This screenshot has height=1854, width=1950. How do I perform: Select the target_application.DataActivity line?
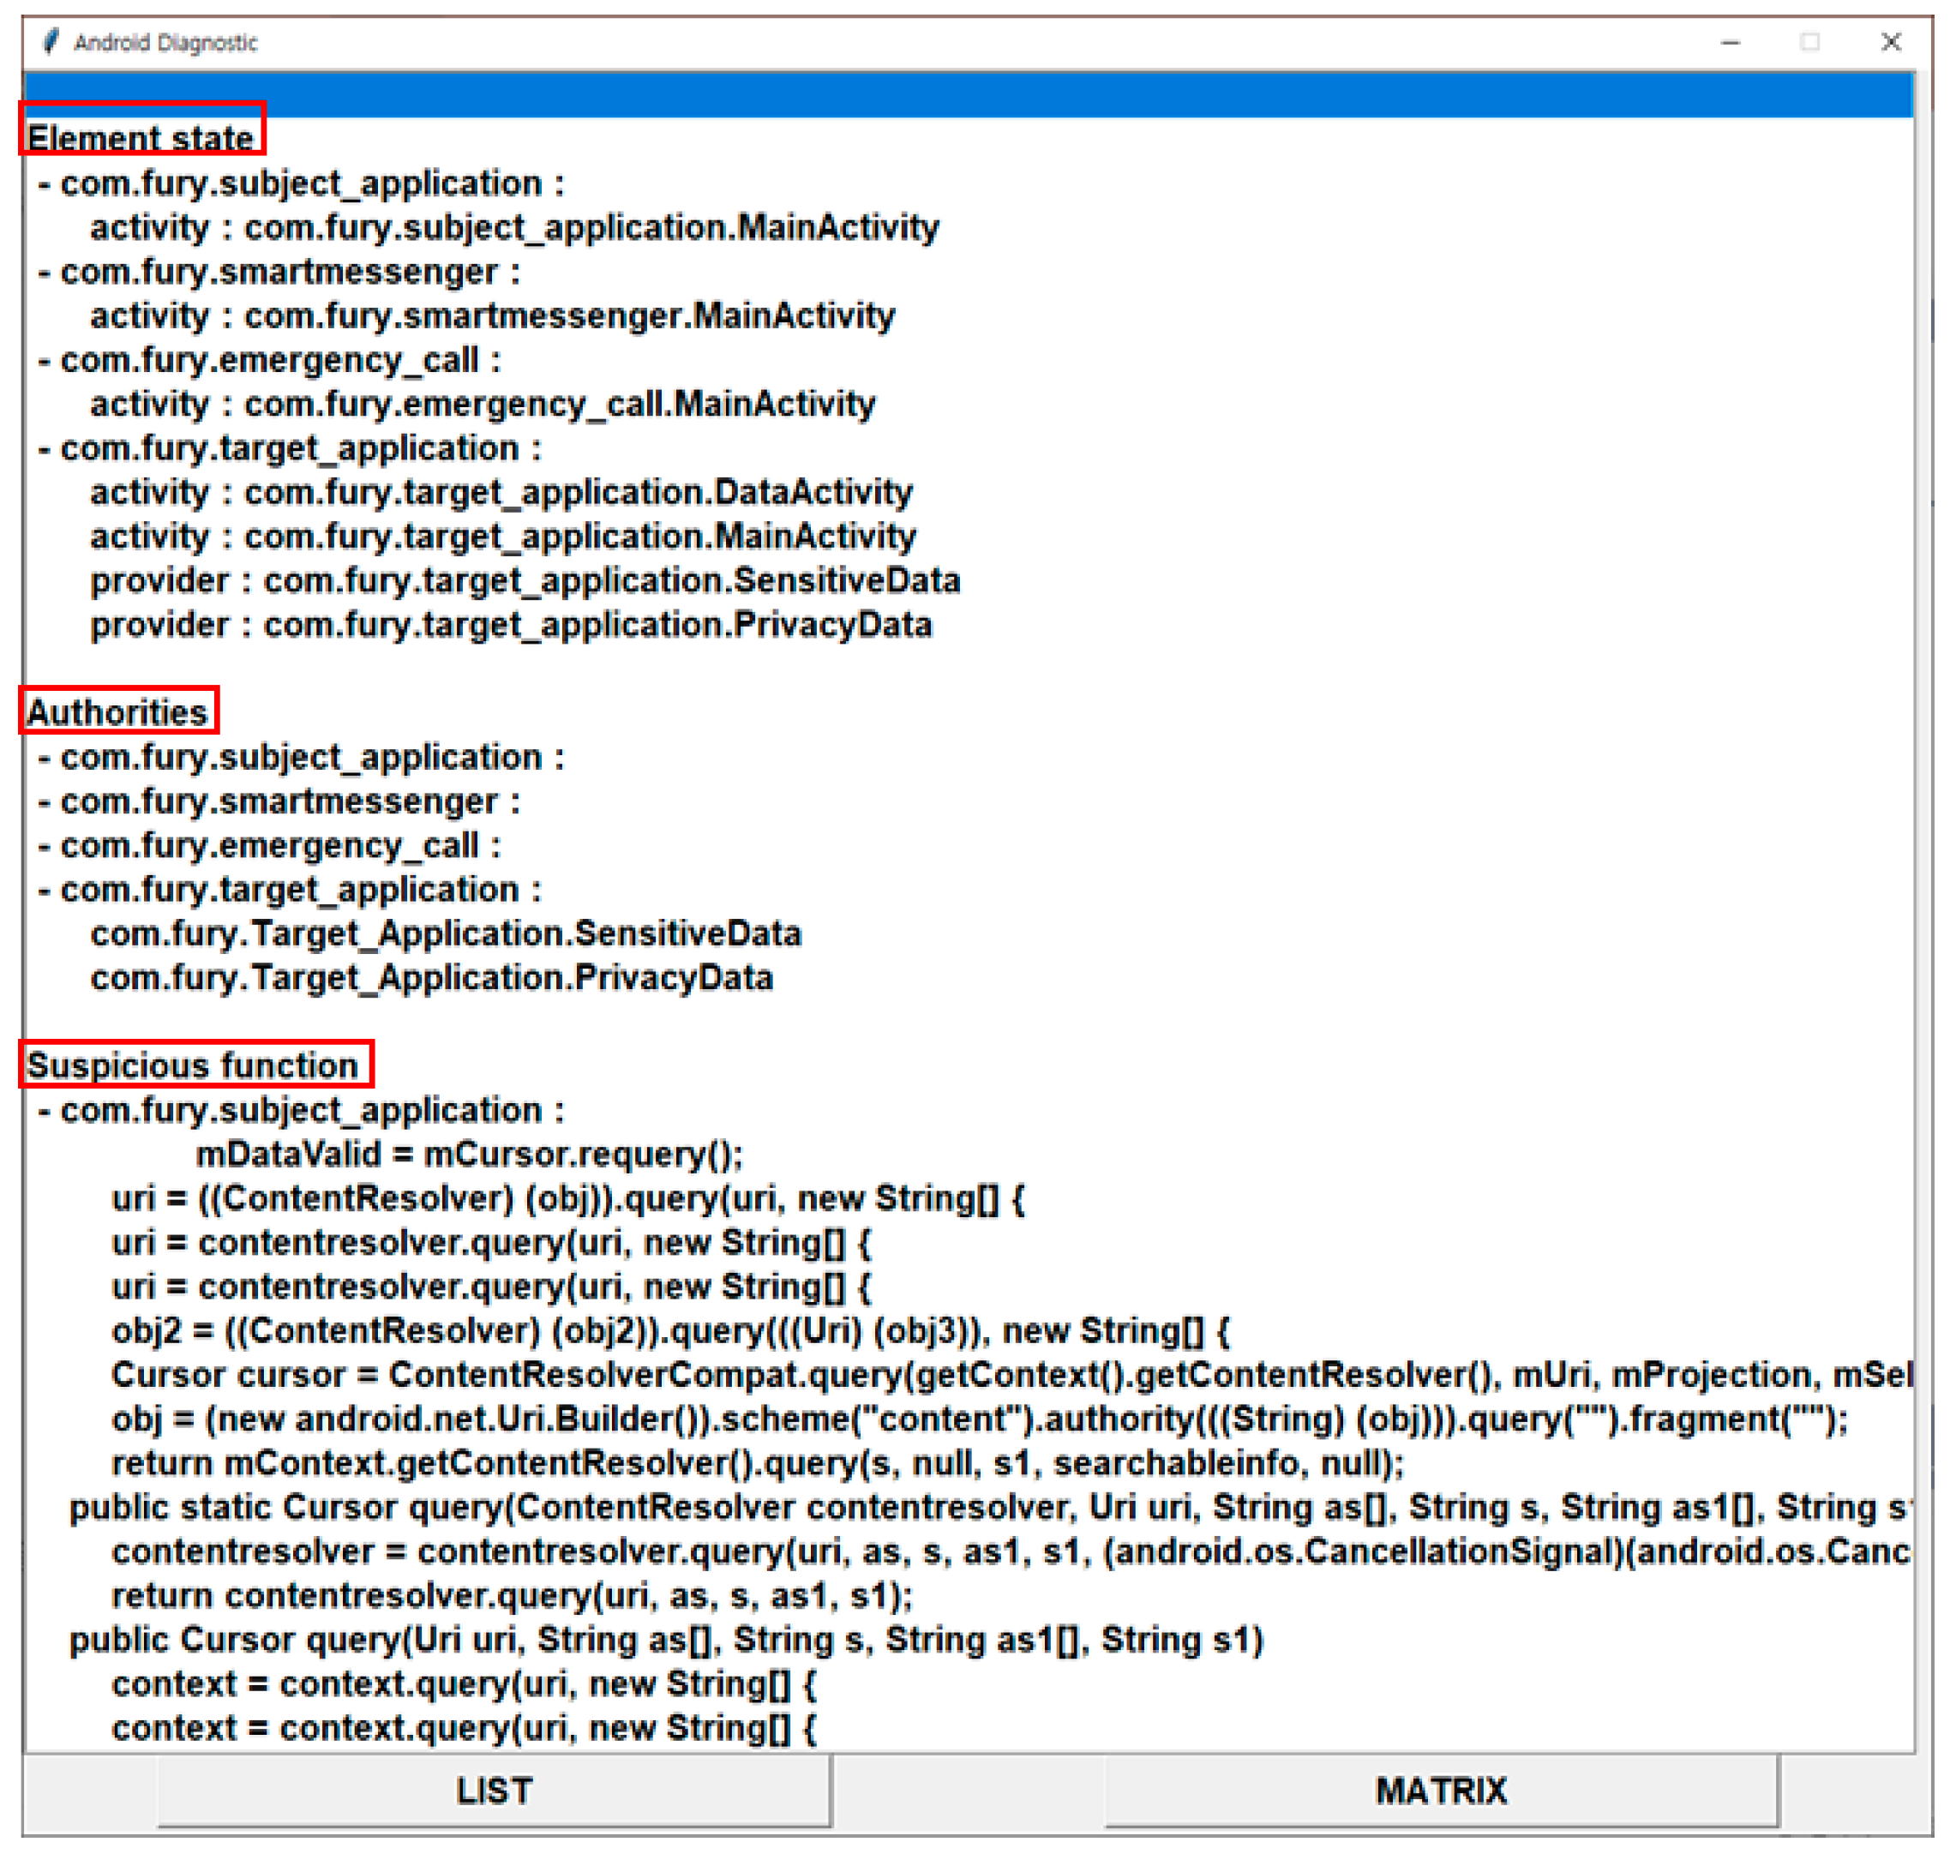coord(501,492)
